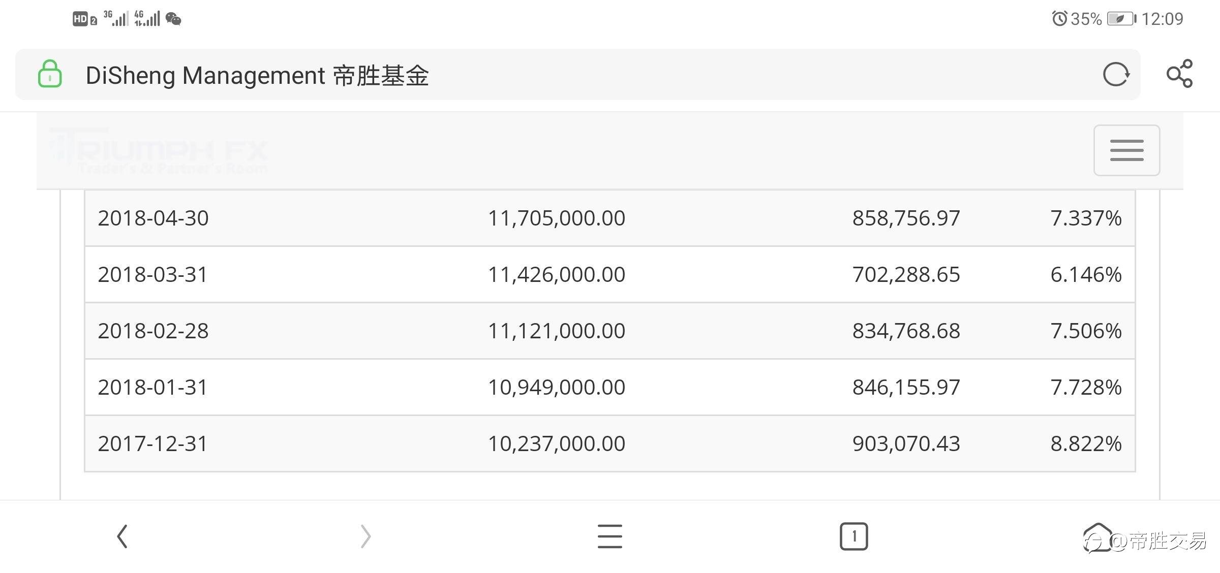Tap the alarm clock status icon
Image resolution: width=1220 pixels, height=573 pixels.
(1059, 19)
